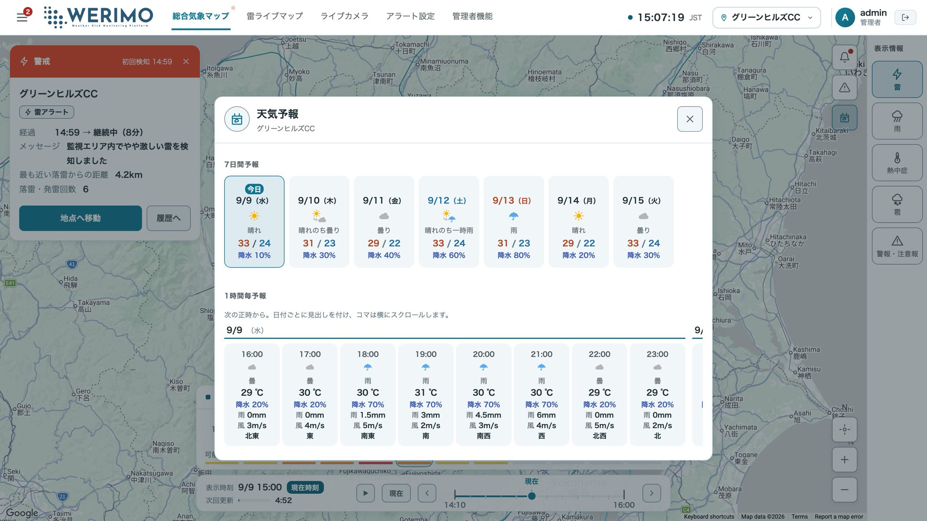Switch to the 雷ライブマップ tab
The image size is (927, 521).
click(275, 16)
